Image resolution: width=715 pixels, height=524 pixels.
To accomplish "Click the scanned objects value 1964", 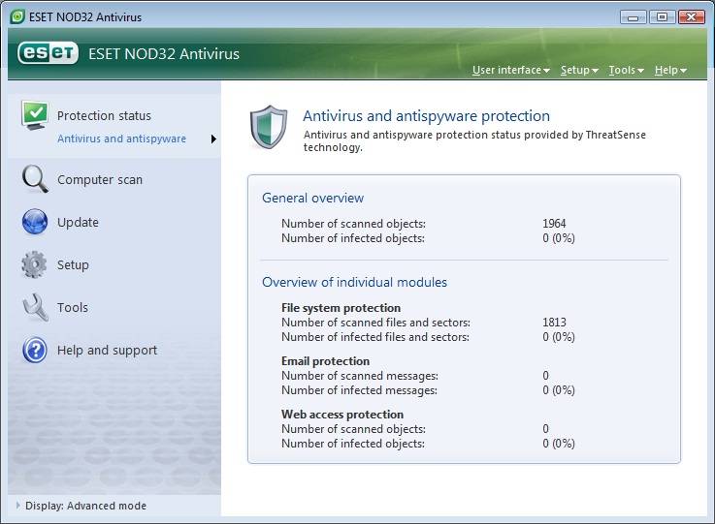I will point(554,224).
